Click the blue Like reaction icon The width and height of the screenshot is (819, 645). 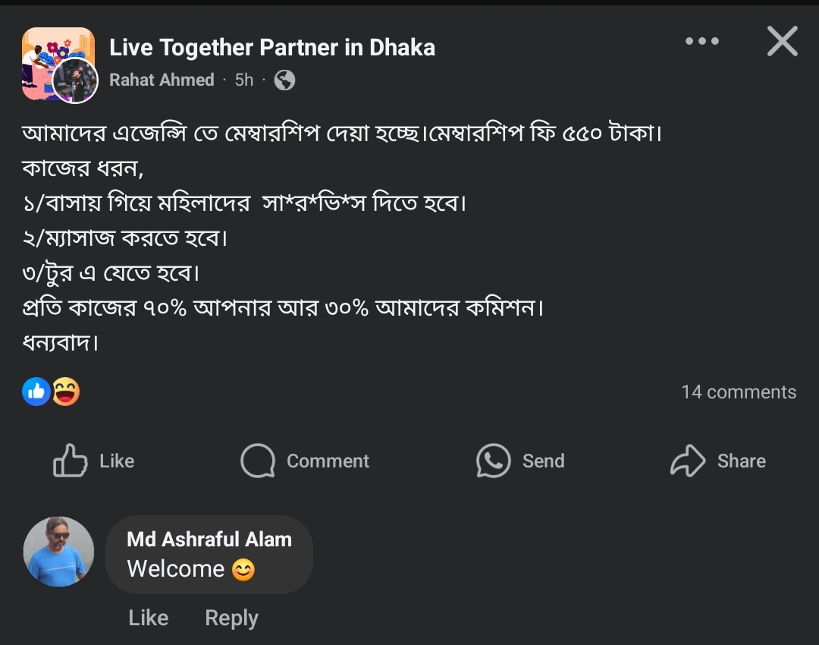coord(36,392)
